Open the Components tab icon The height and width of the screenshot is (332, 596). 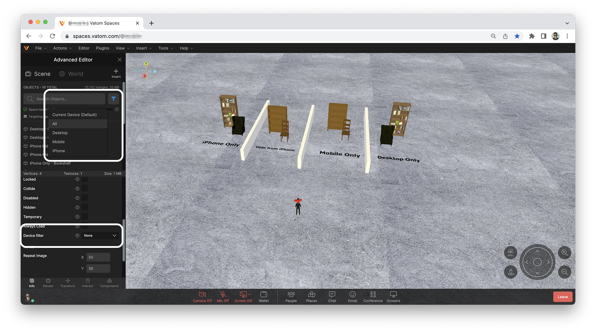pos(109,281)
